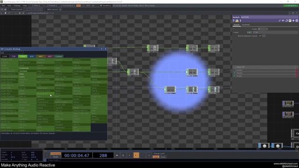This screenshot has width=299, height=168.
Task: Click the comment pencil icon
Action: point(279,21)
